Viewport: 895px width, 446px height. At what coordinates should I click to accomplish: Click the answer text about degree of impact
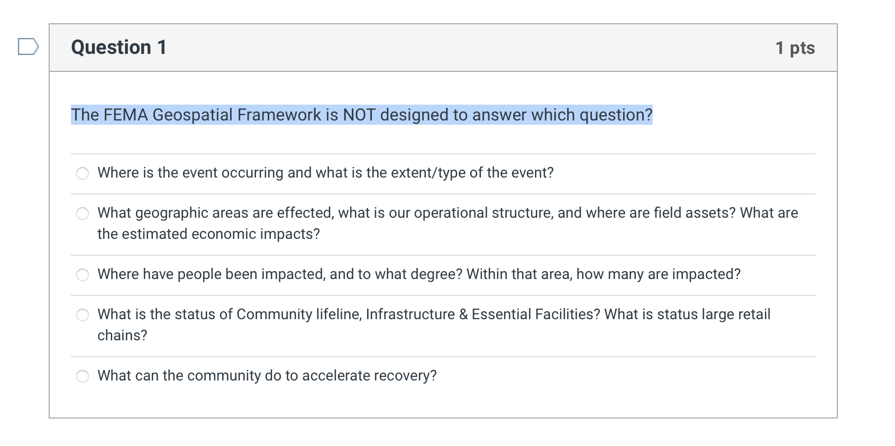coord(418,274)
